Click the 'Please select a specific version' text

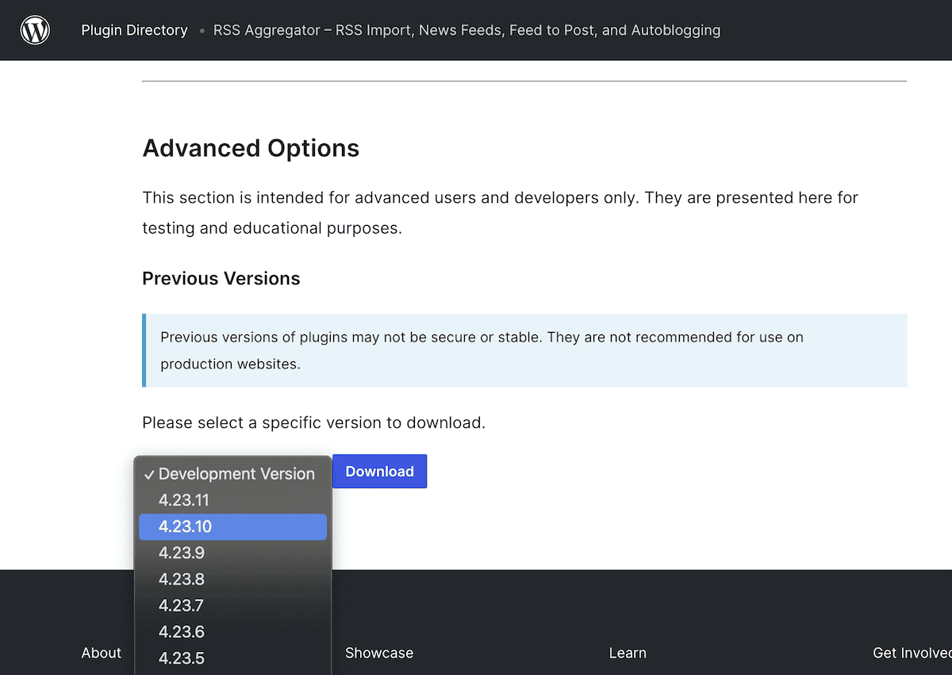[313, 422]
